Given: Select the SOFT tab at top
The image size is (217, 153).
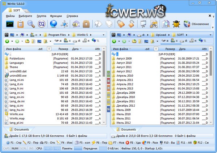Looking at the screenshot, I should click(x=14, y=10).
